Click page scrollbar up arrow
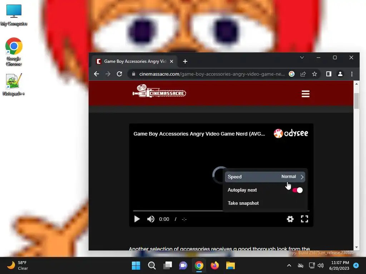366x274 pixels. click(x=356, y=83)
